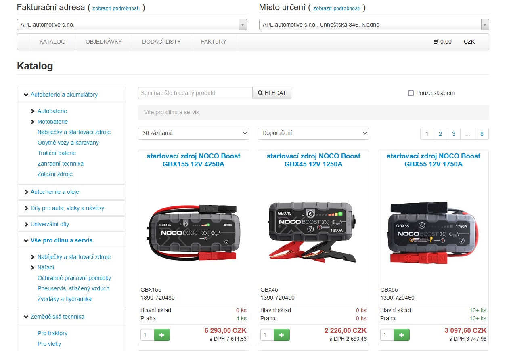
Task: Show billing address details via zobrazit podrobnosti
Action: pos(116,8)
